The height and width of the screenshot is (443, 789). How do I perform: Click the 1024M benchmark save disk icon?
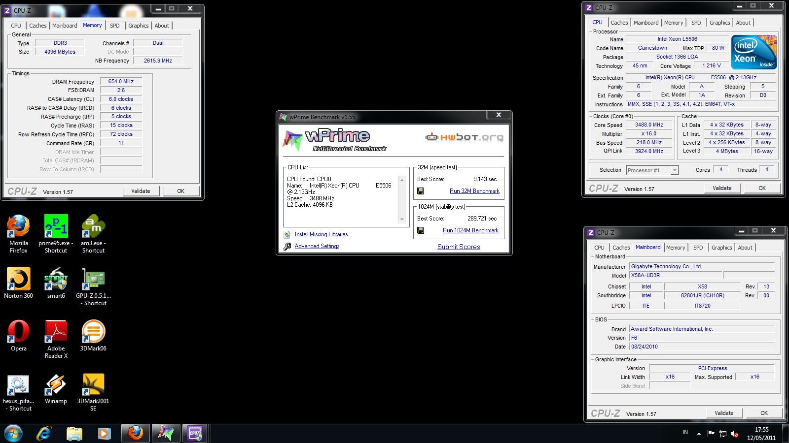pyautogui.click(x=421, y=230)
